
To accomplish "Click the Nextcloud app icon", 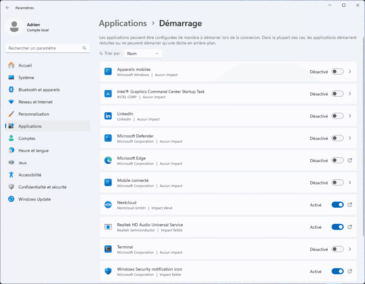I will pos(108,204).
